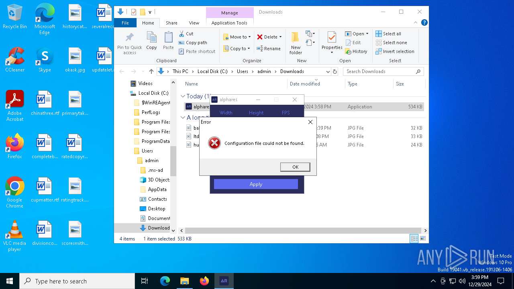Click Copy path in ribbon
This screenshot has height=289, width=514.
[193, 43]
